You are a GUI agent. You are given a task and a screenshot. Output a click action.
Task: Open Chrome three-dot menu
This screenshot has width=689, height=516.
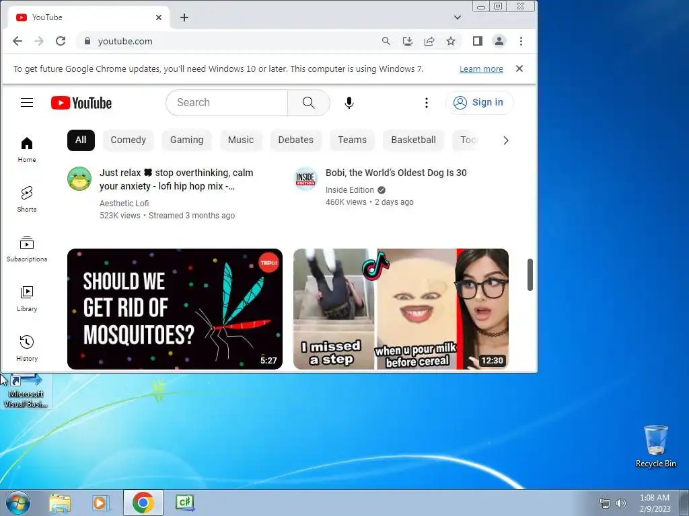click(521, 41)
